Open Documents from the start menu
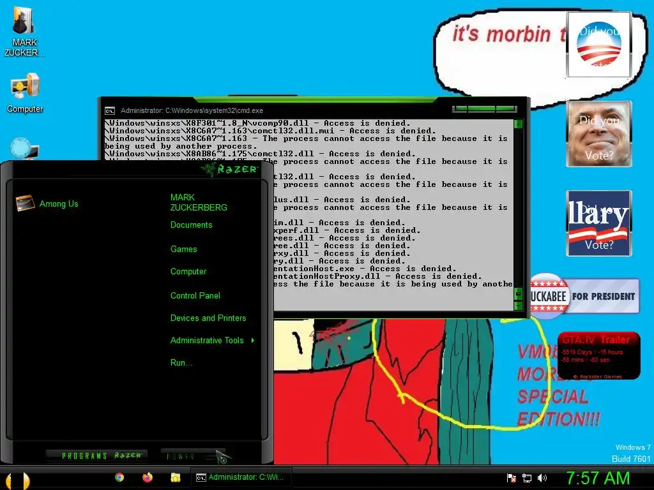Viewport: 654px width, 490px height. pyautogui.click(x=191, y=225)
